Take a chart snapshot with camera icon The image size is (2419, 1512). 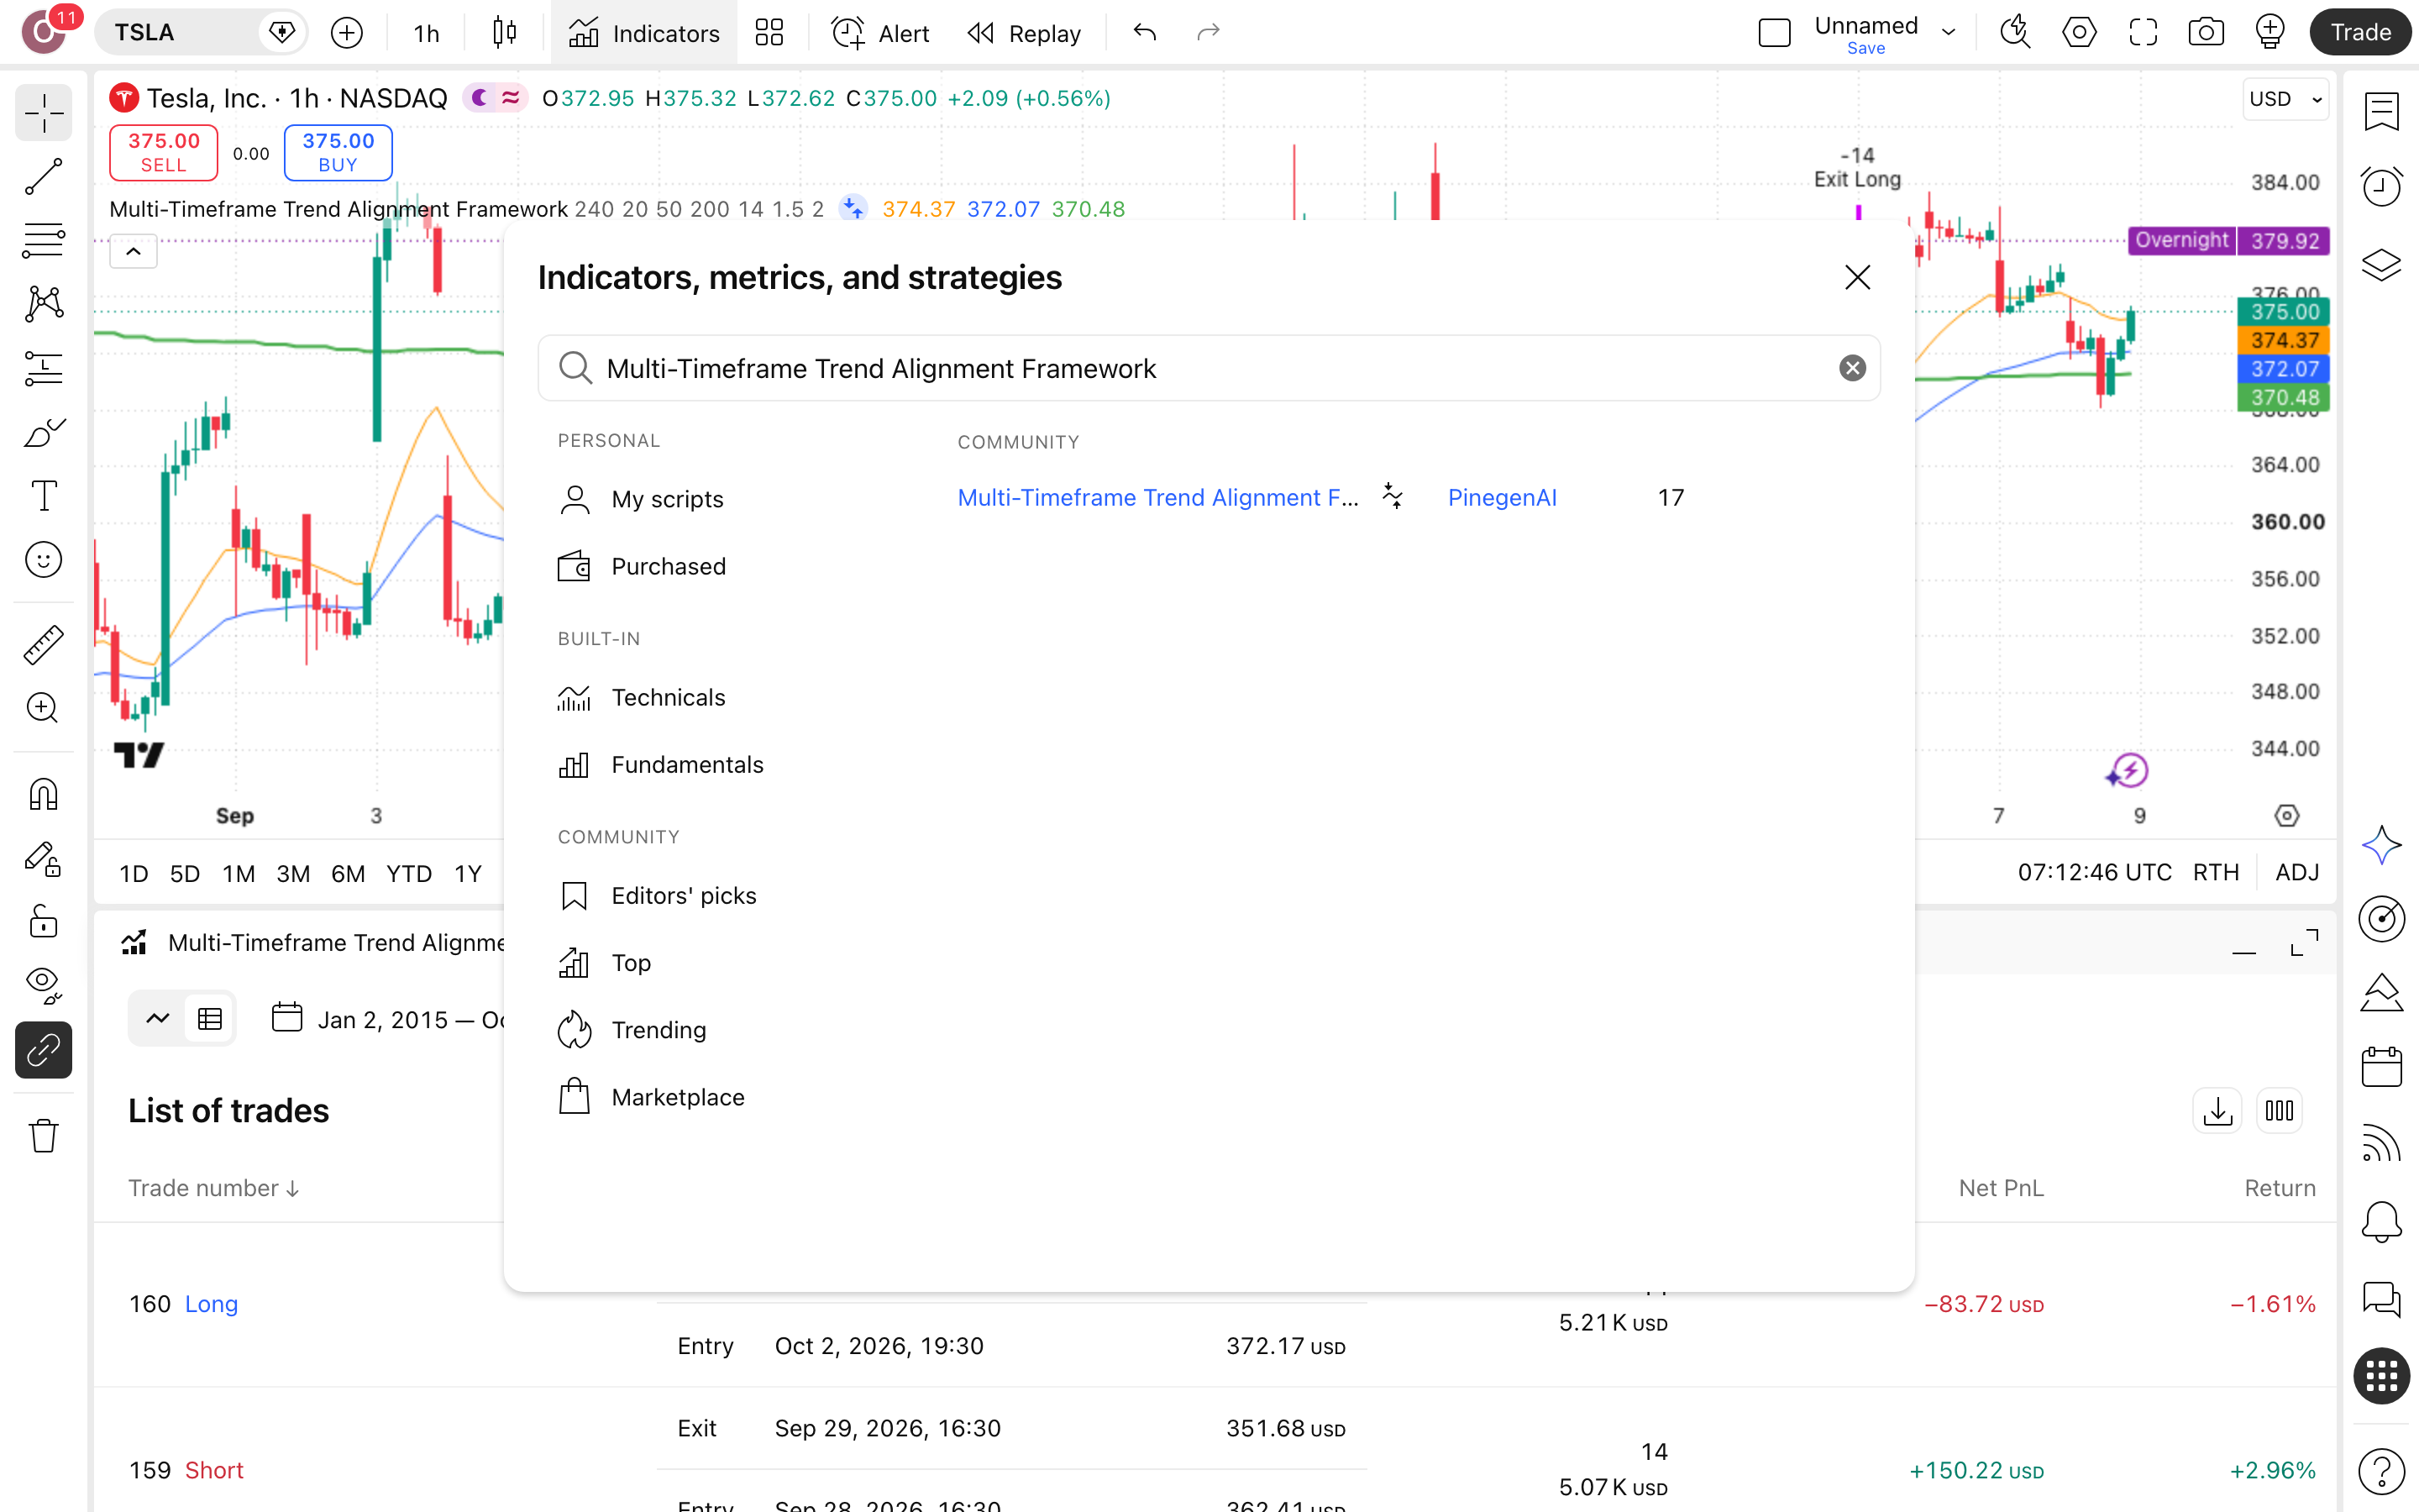click(2206, 33)
